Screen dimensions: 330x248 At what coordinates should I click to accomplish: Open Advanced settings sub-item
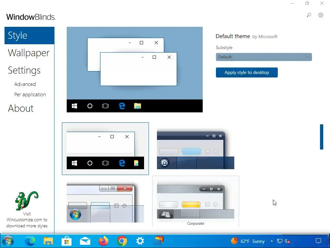[x=25, y=84]
